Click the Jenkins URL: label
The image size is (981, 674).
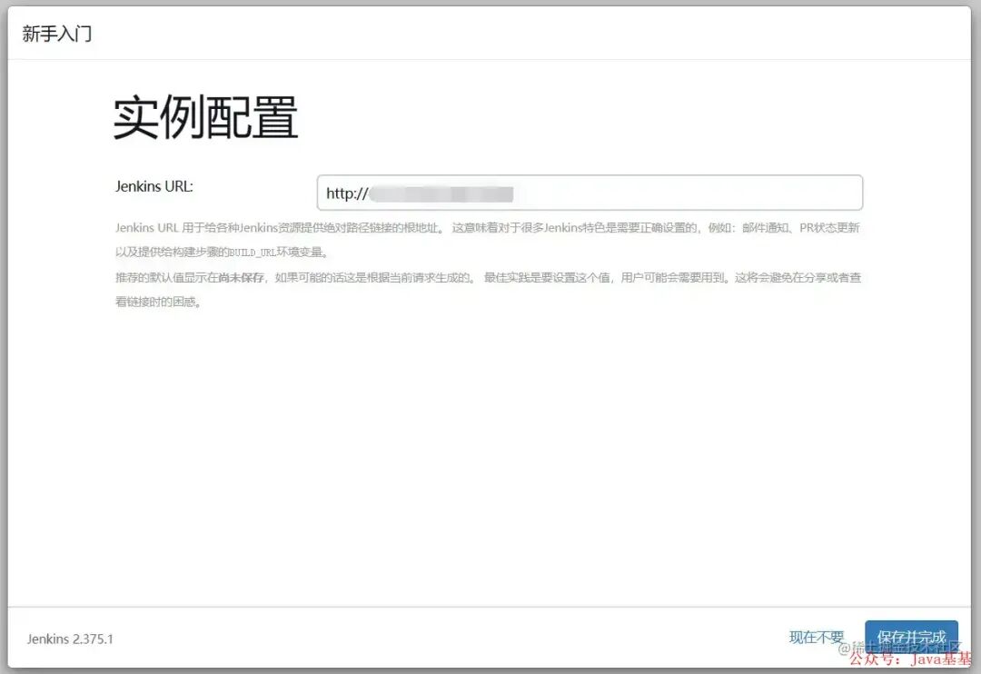pos(154,186)
